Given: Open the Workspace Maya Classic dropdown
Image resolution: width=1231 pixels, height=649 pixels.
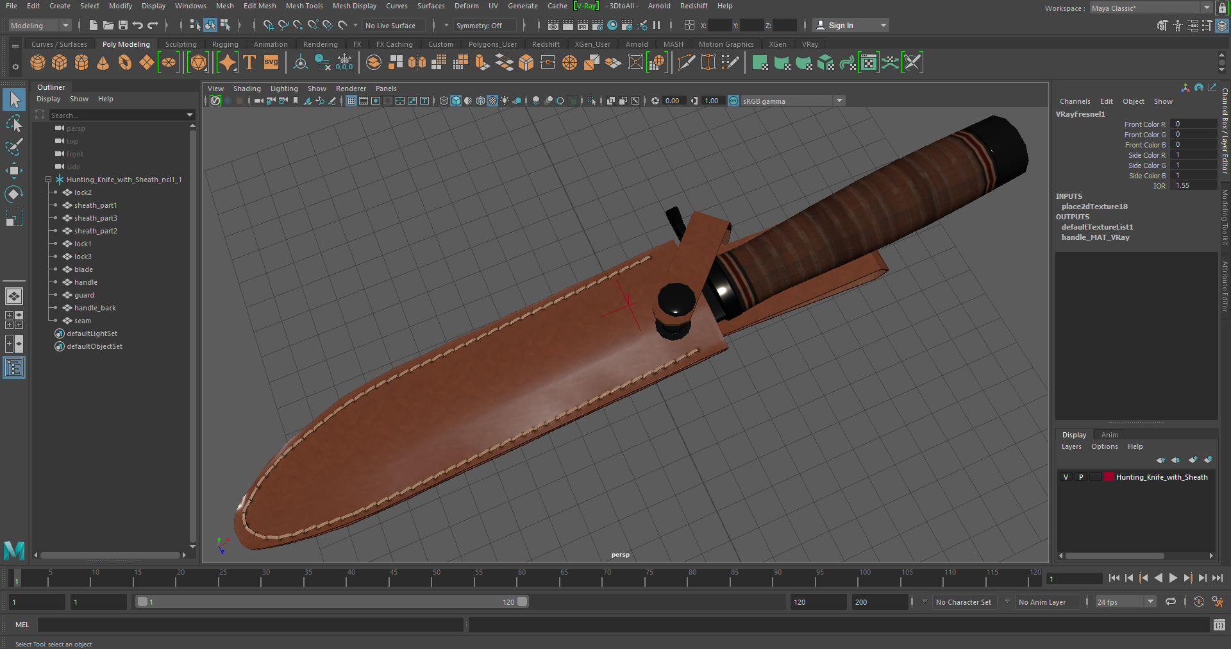Looking at the screenshot, I should [1151, 8].
